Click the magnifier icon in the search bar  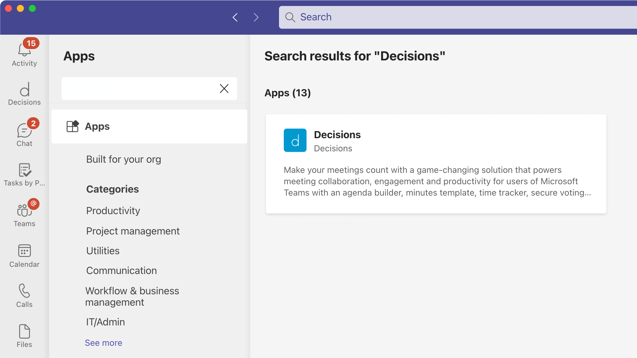(x=290, y=17)
